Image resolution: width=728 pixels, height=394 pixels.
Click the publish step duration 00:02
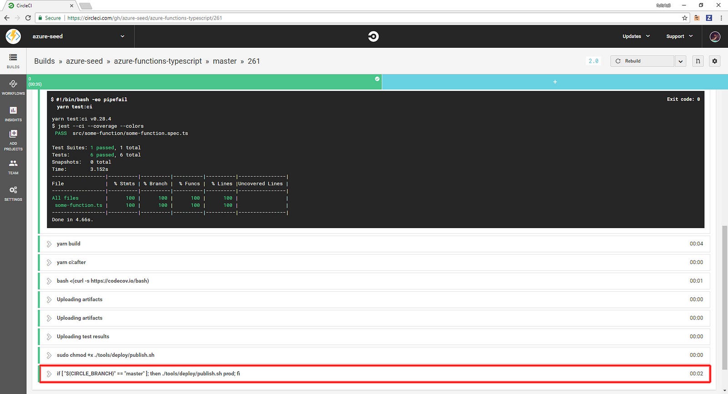pos(696,374)
